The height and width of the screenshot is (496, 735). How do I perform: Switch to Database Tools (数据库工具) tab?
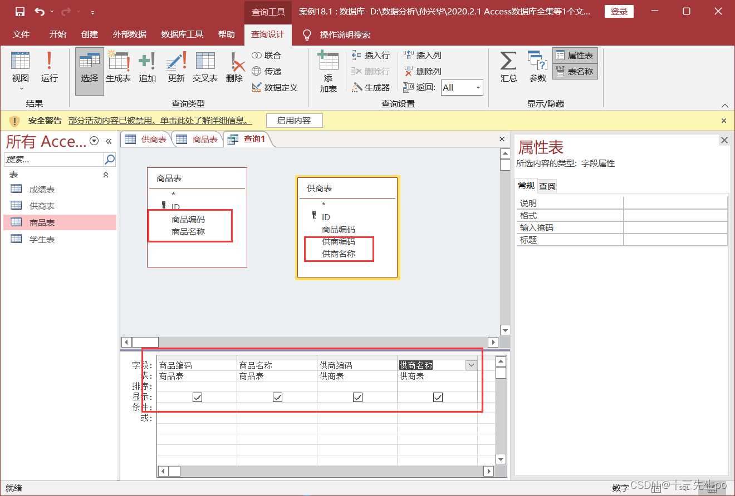pos(183,34)
